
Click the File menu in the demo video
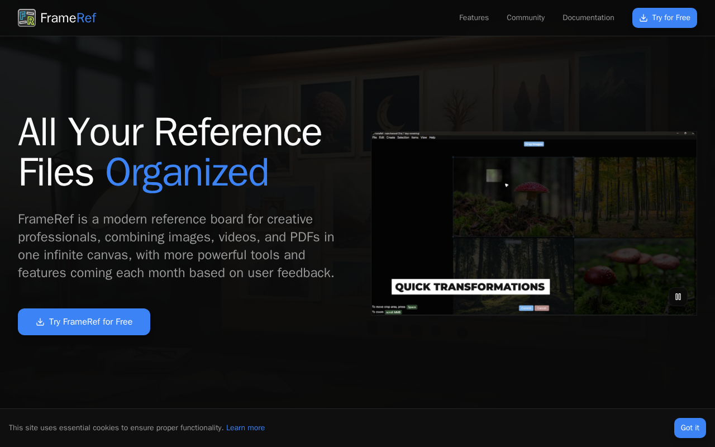coord(374,137)
